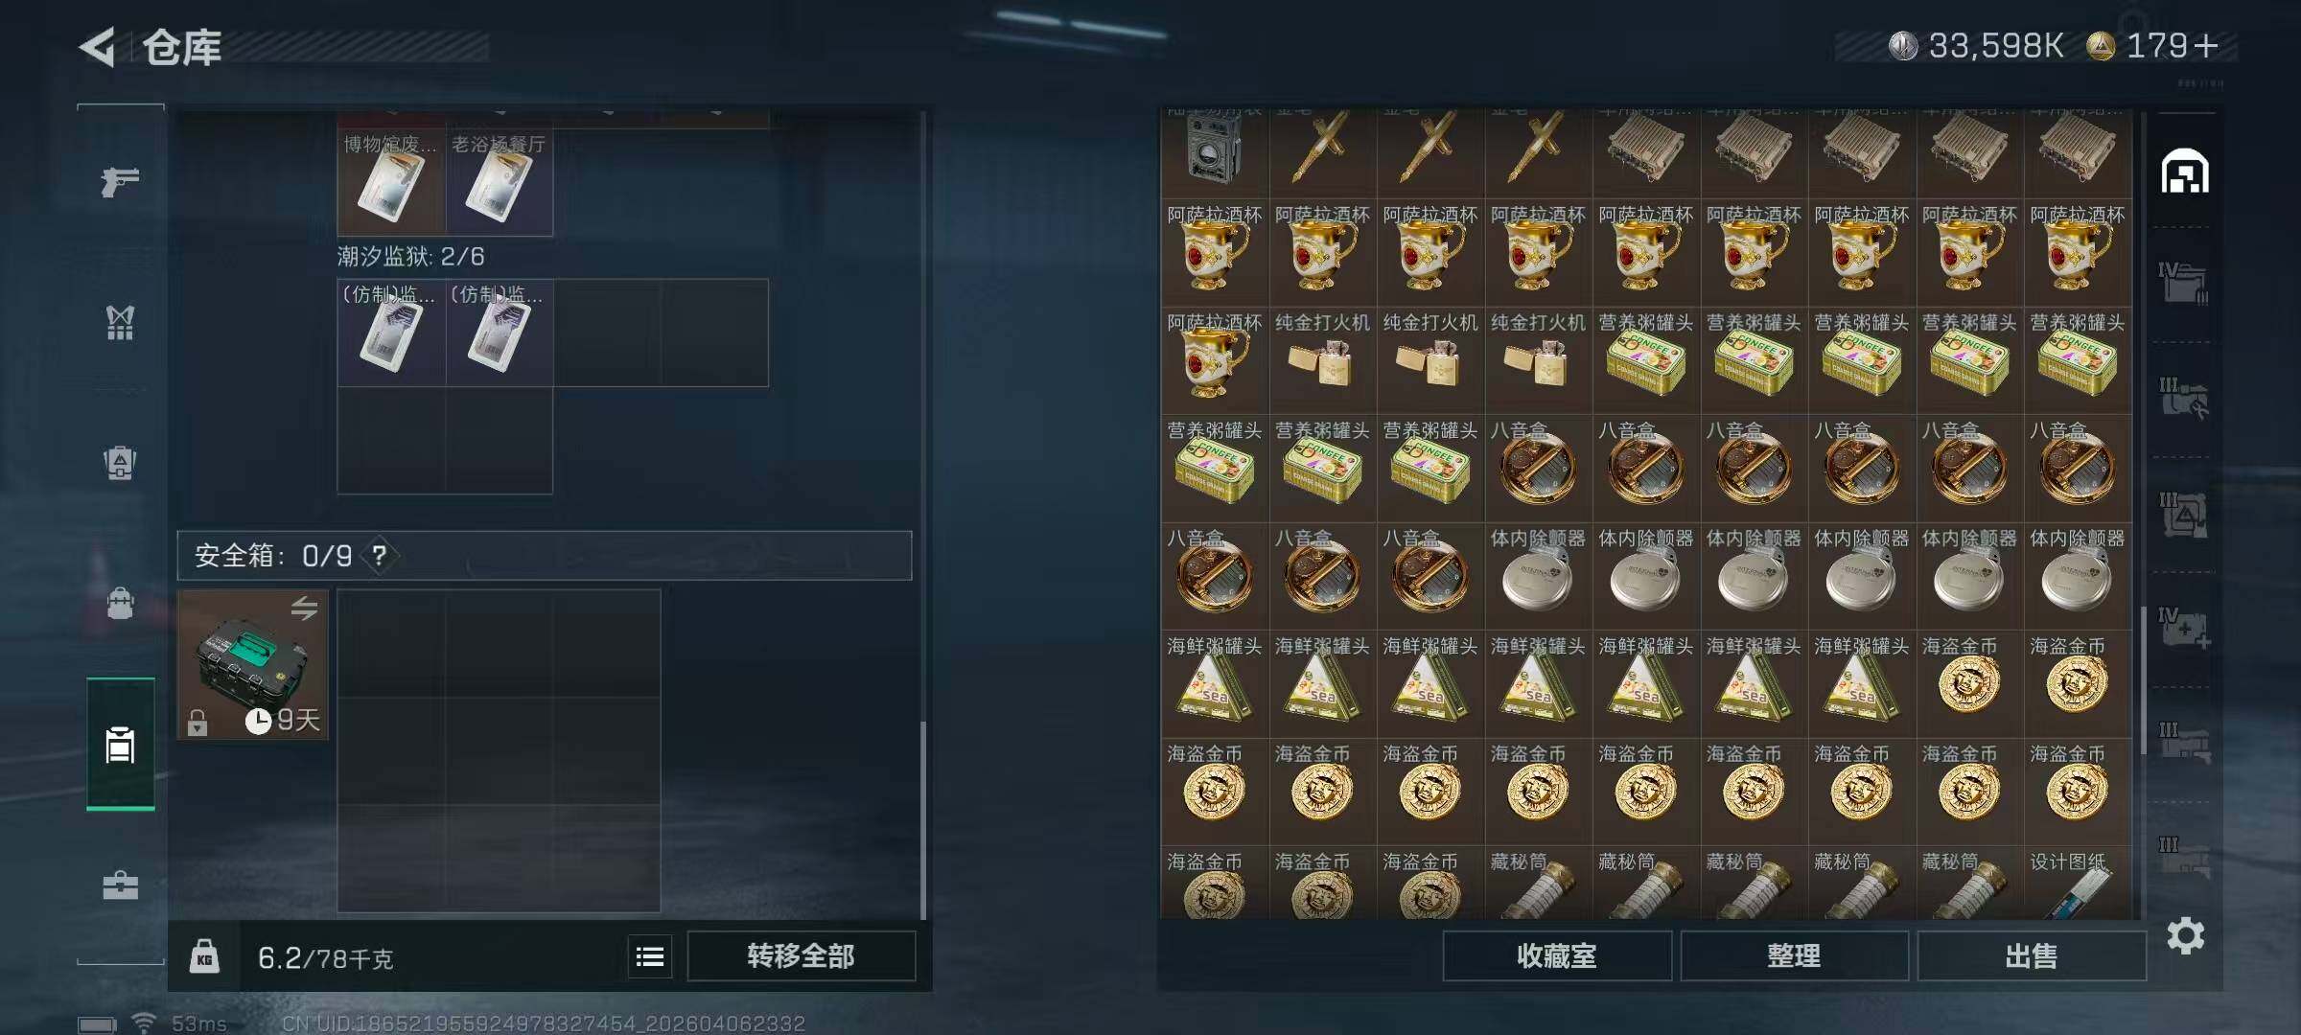Click the lock icon on safe box case
This screenshot has width=2301, height=1035.
[x=198, y=722]
